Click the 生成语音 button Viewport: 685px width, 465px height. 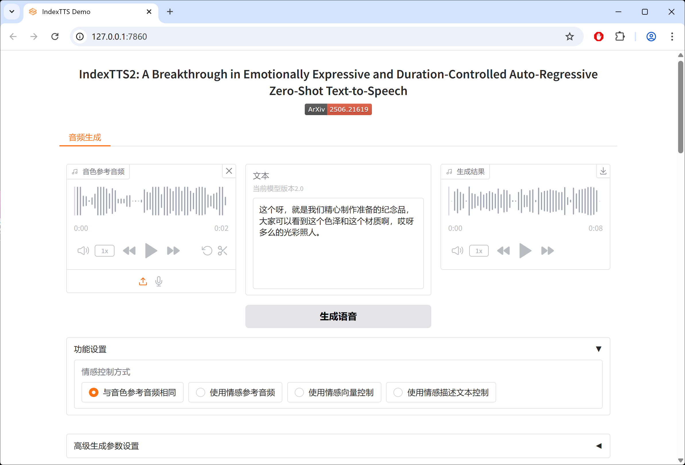pos(338,316)
